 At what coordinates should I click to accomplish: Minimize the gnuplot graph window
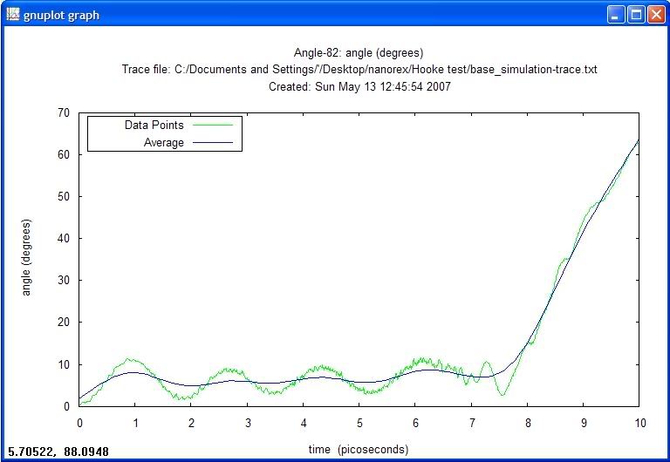coord(615,15)
